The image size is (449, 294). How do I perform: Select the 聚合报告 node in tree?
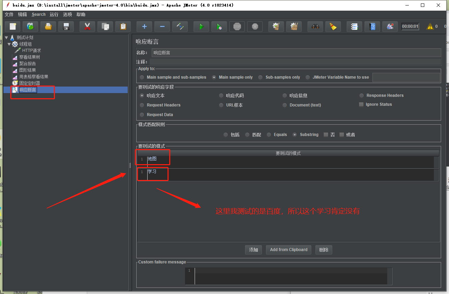click(x=27, y=64)
